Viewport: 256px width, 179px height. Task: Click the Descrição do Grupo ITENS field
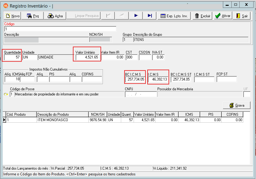coord(191,40)
